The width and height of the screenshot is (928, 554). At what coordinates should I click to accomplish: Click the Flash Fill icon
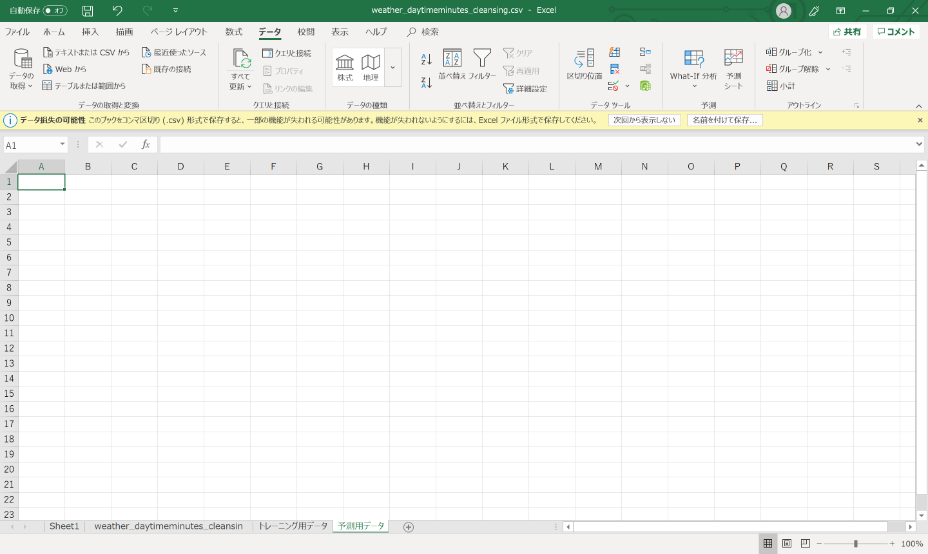point(615,52)
